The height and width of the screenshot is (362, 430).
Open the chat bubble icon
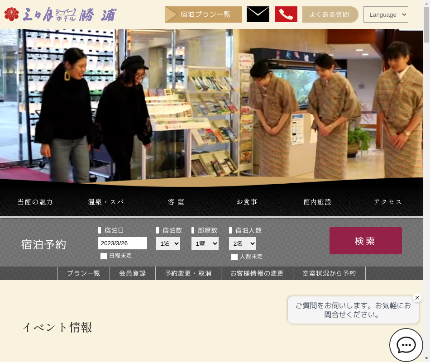point(406,345)
